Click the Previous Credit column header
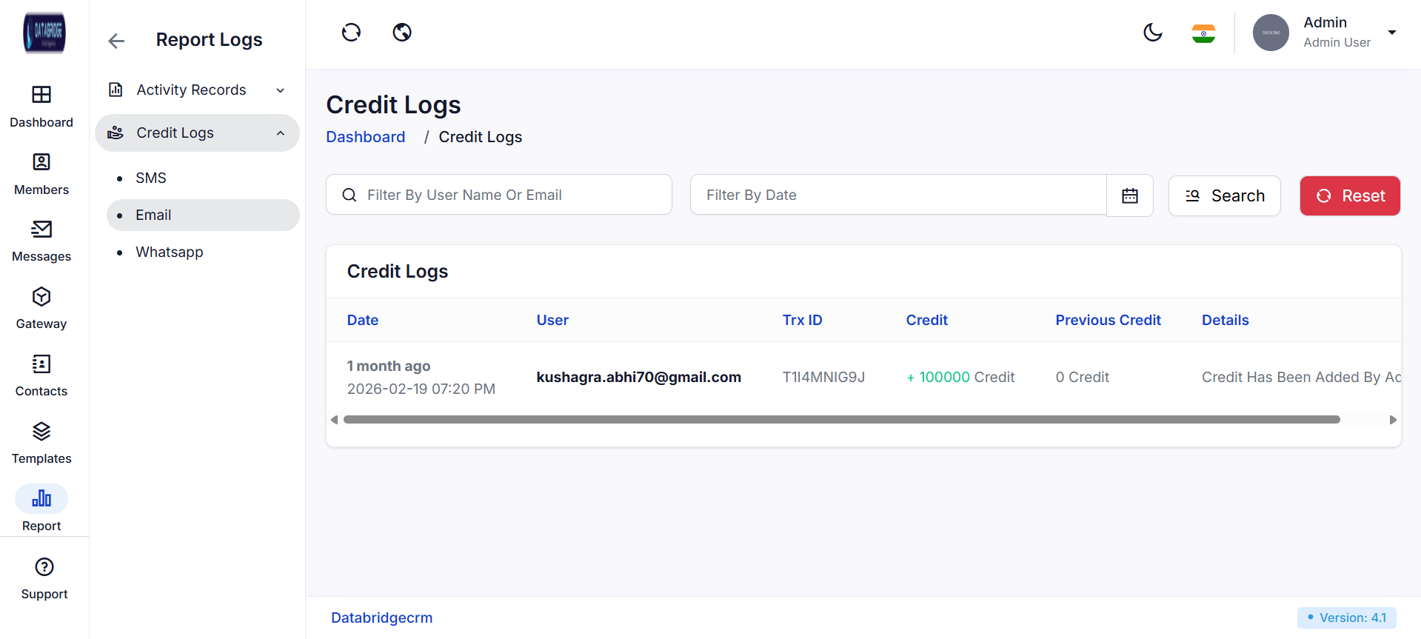The image size is (1421, 639). [x=1109, y=320]
